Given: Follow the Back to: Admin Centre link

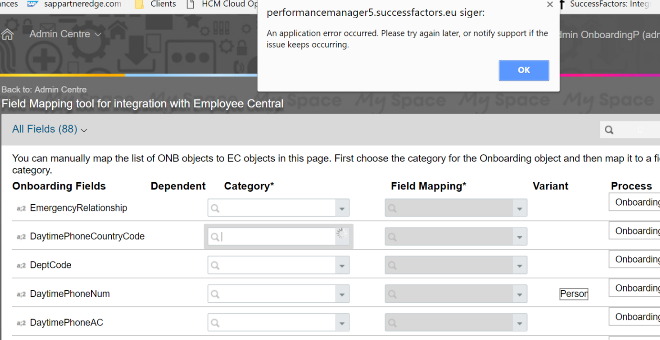Looking at the screenshot, I should point(44,89).
